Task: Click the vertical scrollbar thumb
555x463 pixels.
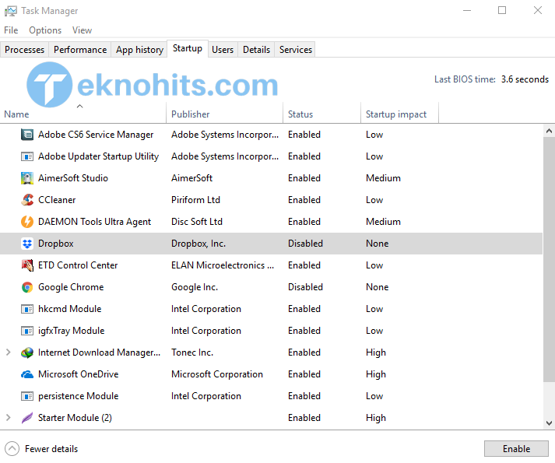Action: [x=549, y=259]
